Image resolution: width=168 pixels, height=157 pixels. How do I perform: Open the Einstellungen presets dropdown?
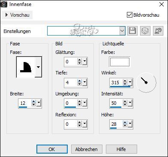122,31
